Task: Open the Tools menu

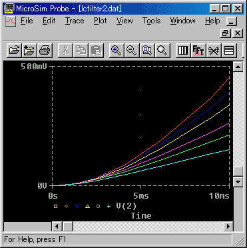Action: point(152,21)
